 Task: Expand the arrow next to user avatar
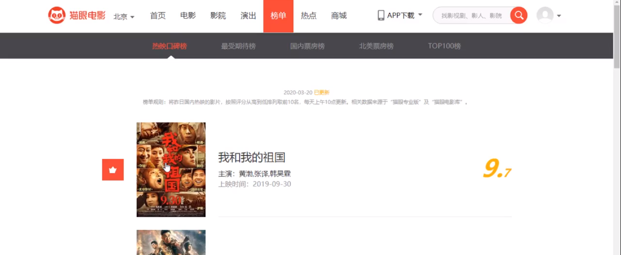point(559,16)
